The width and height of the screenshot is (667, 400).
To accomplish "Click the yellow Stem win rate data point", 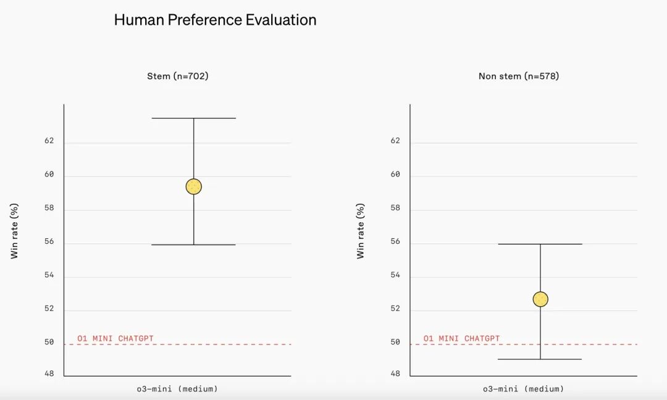I will [193, 186].
